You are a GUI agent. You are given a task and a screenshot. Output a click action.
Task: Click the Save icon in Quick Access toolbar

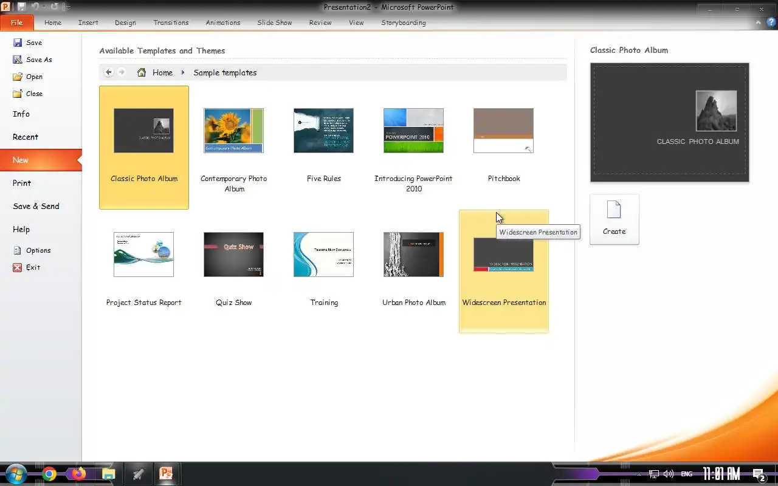[x=22, y=7]
